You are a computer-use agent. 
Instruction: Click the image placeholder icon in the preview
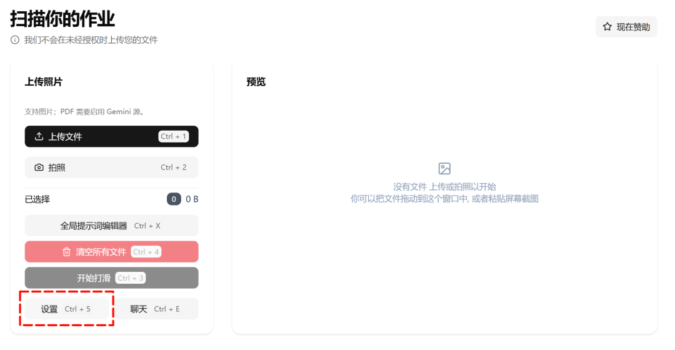444,168
